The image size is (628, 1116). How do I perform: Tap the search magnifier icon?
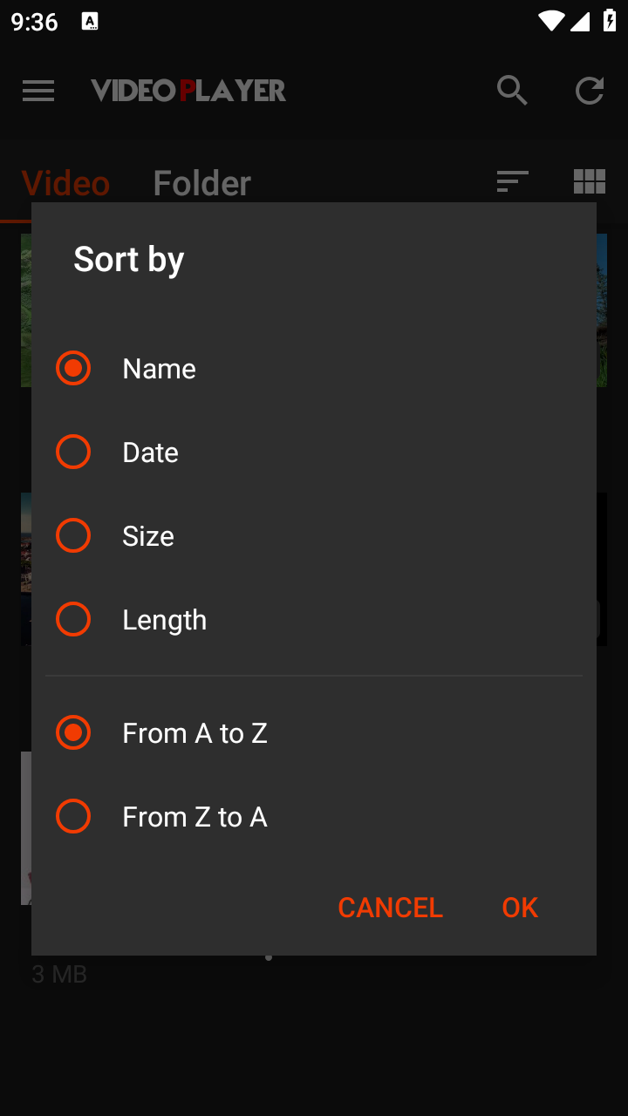click(x=512, y=91)
